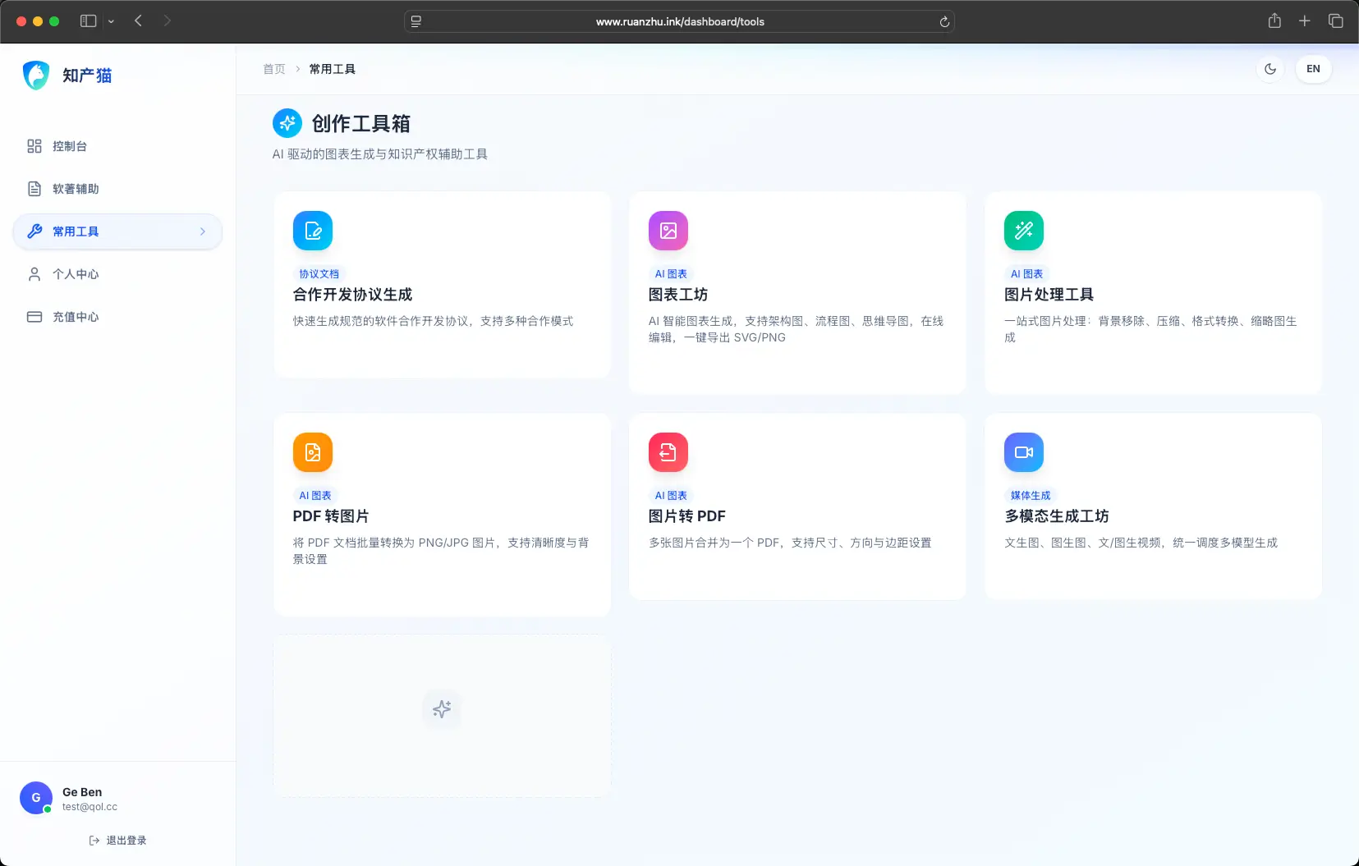Click the red 图片转 PDF icon
This screenshot has height=866, width=1359.
tap(668, 452)
